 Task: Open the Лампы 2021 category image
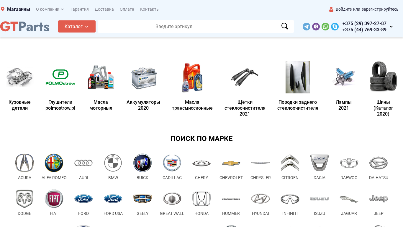344,77
